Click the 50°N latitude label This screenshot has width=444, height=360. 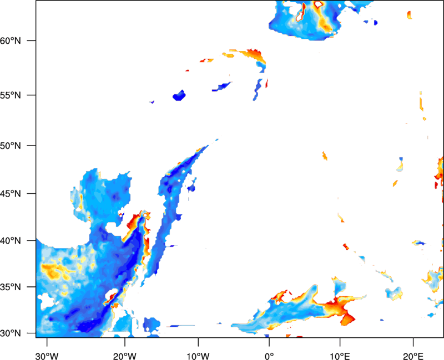tap(10, 146)
